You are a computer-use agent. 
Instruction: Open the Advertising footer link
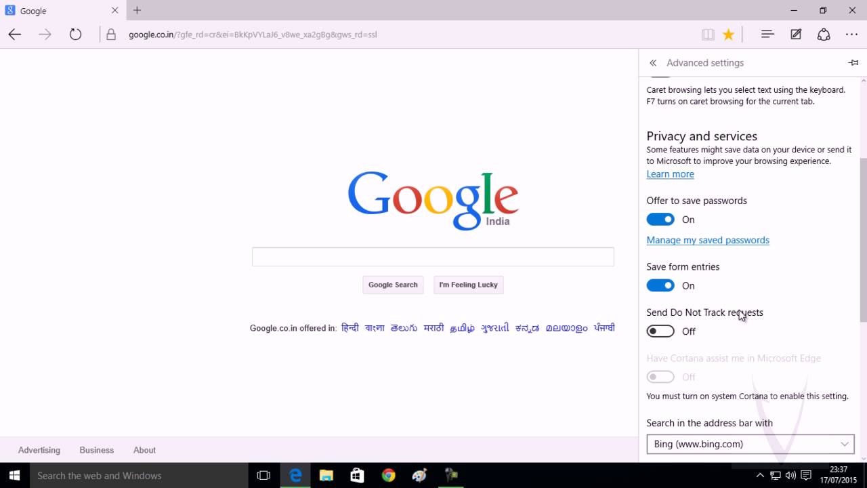39,450
